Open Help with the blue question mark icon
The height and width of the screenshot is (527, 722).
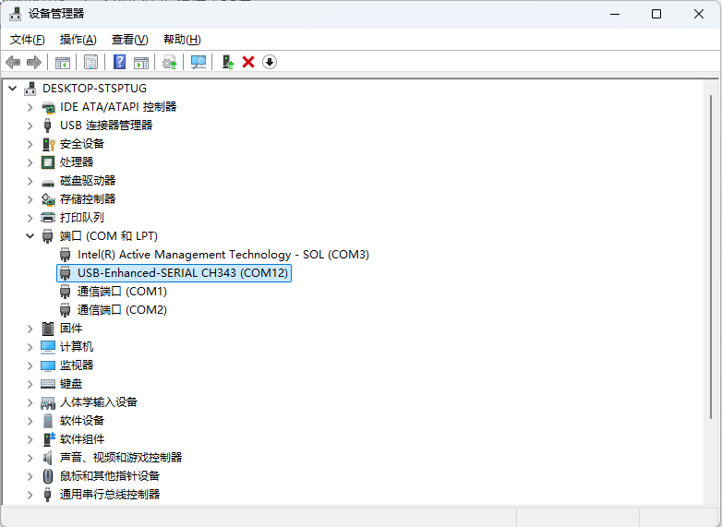pyautogui.click(x=120, y=62)
